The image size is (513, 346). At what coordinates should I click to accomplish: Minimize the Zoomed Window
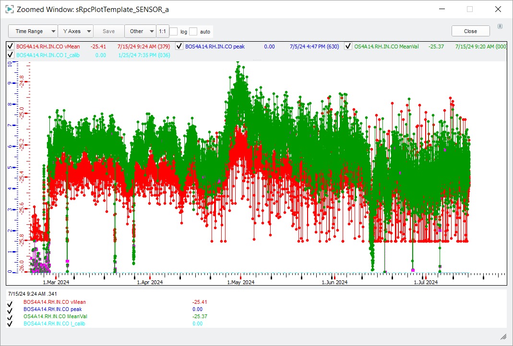point(441,9)
